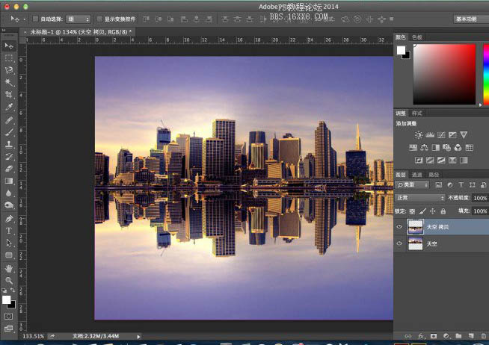The height and width of the screenshot is (345, 489).
Task: Select the Gradient tool
Action: pos(9,181)
